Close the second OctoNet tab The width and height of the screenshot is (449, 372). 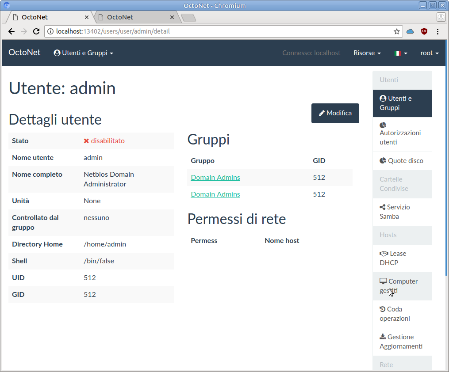(x=172, y=17)
